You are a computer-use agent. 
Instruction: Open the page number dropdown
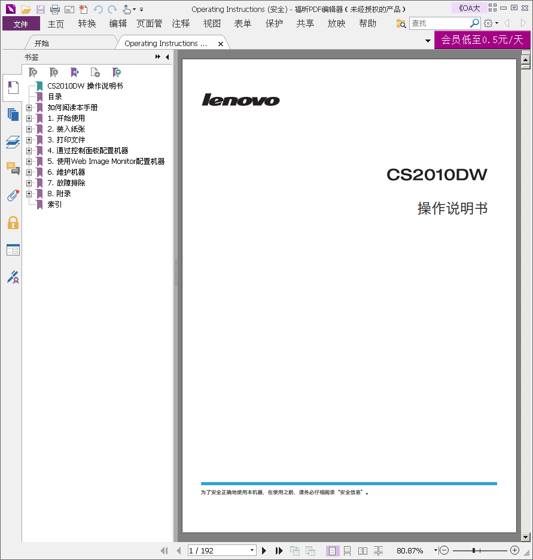[252, 550]
